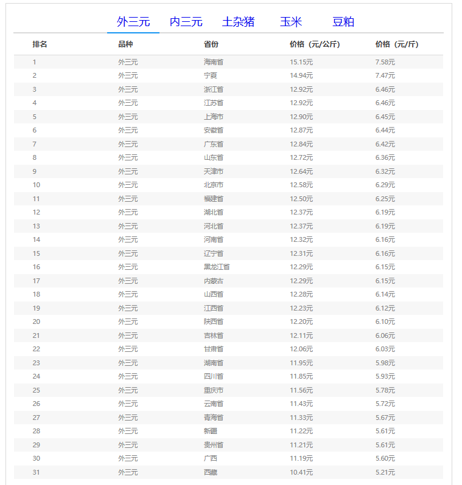Open the 豆粕 price tab
The width and height of the screenshot is (462, 485).
[343, 22]
